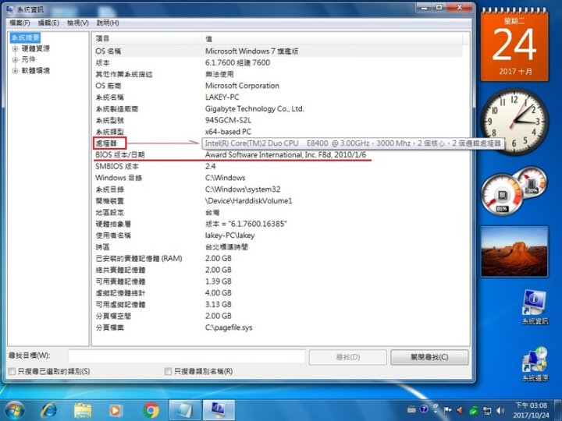Click the blue question mark help tray icon

click(424, 409)
